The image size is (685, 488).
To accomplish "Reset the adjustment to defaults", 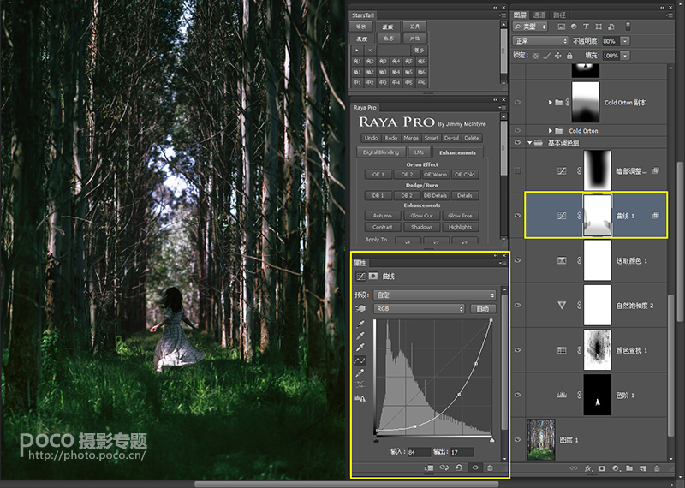I will [459, 468].
